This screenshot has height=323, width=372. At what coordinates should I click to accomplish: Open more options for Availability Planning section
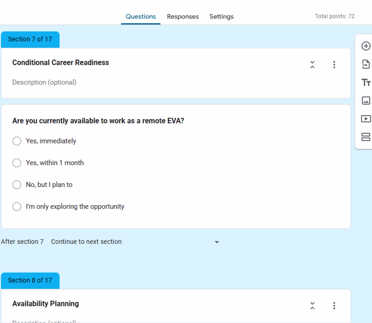point(334,306)
